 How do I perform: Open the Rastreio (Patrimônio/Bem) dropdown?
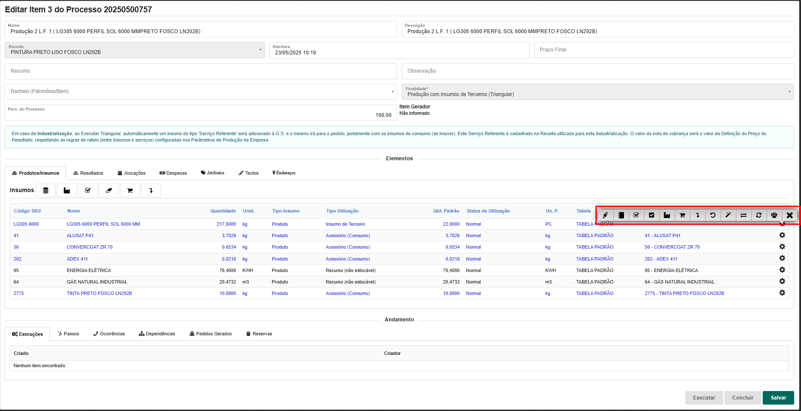(392, 92)
